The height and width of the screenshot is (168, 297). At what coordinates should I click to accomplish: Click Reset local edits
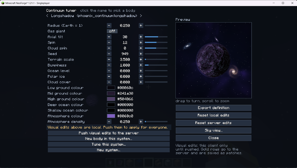click(213, 115)
